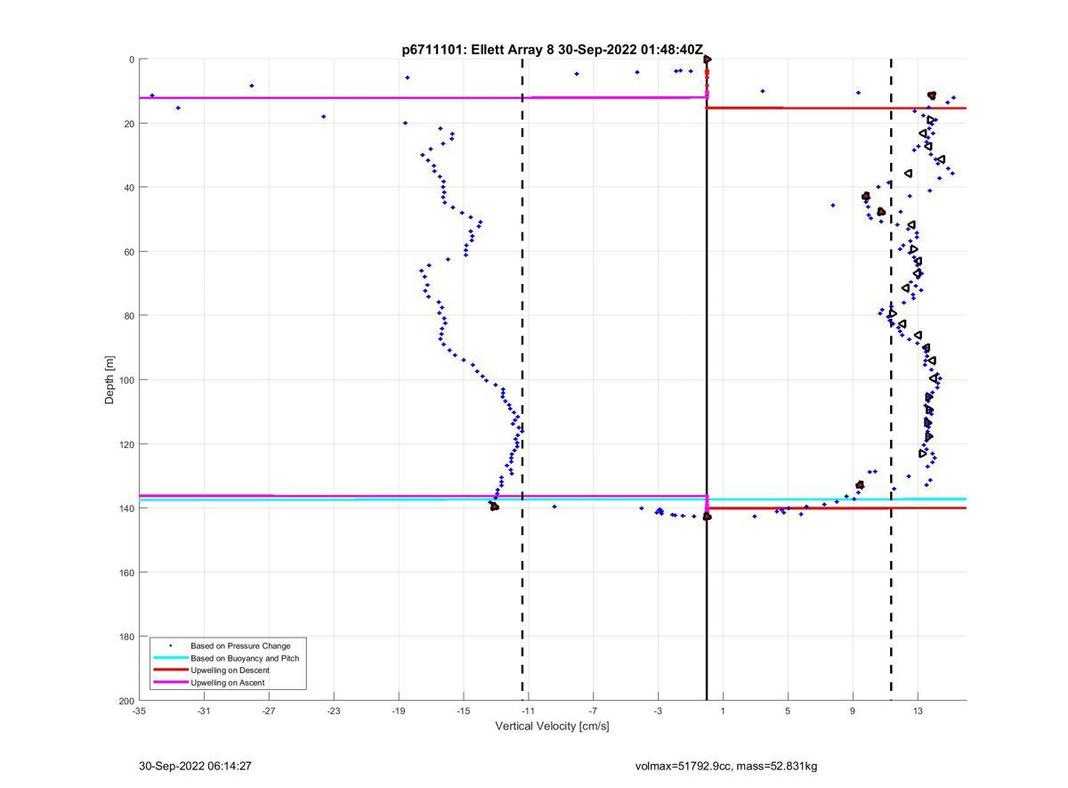1068x788 pixels.
Task: Click the red-filled marker at plot bottom of black line
Action: [x=708, y=516]
